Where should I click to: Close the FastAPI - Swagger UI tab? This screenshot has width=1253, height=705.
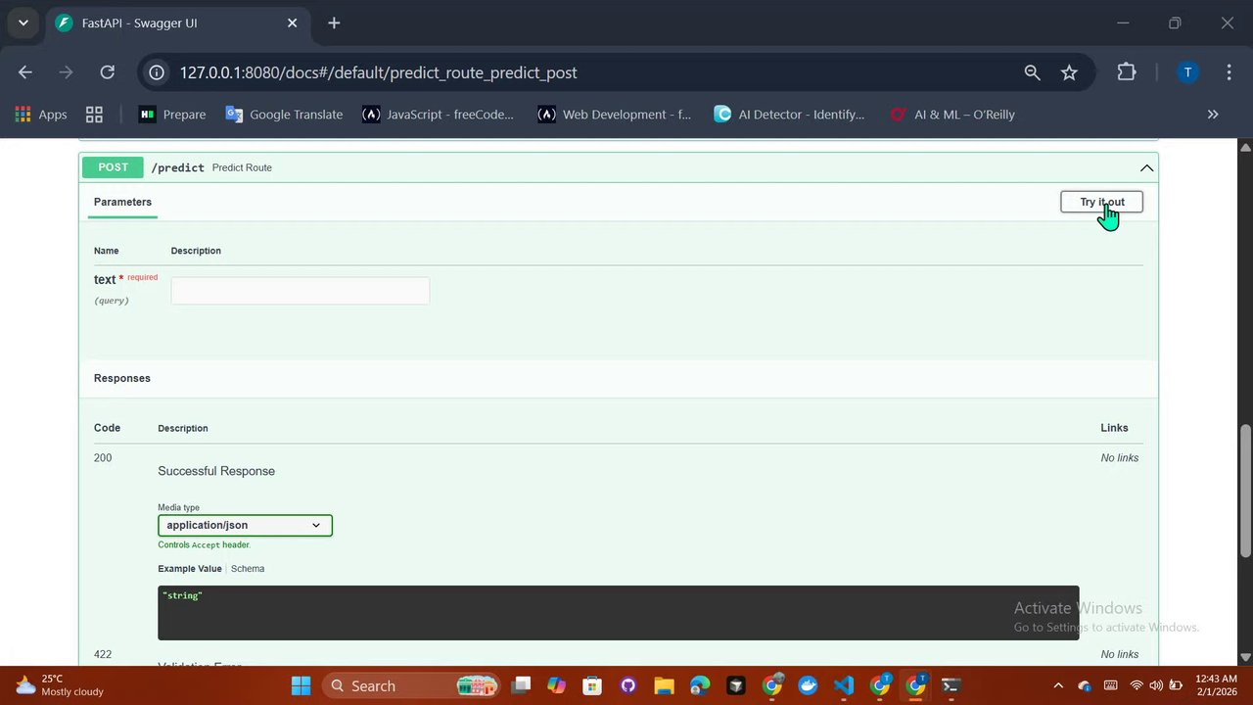(294, 23)
